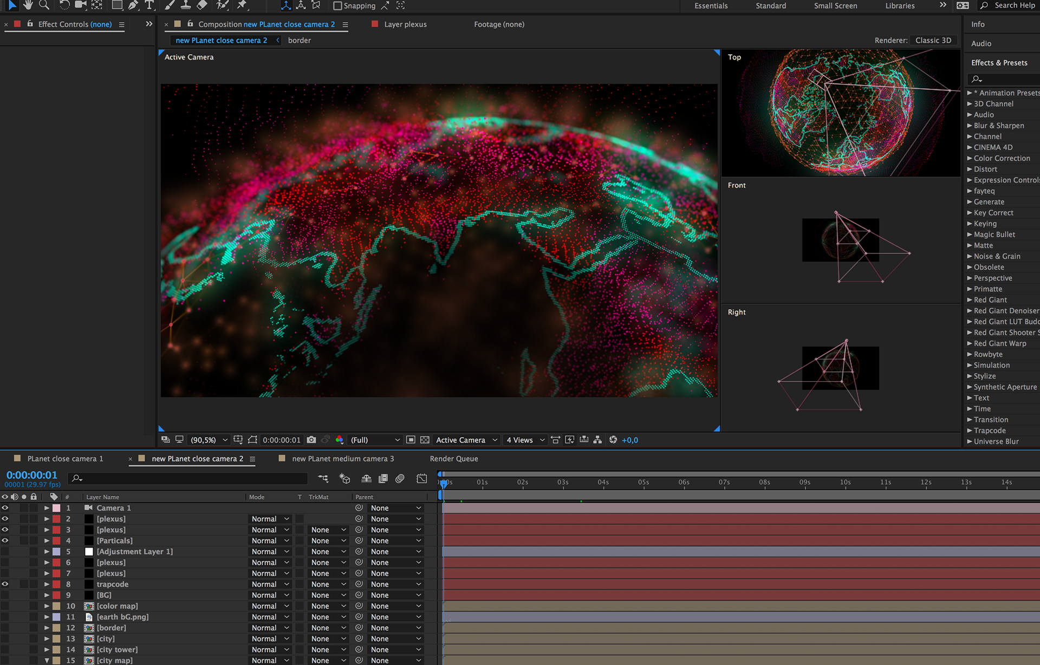Viewport: 1040px width, 665px height.
Task: Hide the trapcode layer
Action: click(x=5, y=584)
